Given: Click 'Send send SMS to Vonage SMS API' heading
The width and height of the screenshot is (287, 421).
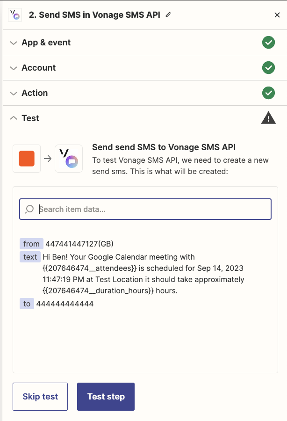Looking at the screenshot, I should click(164, 147).
